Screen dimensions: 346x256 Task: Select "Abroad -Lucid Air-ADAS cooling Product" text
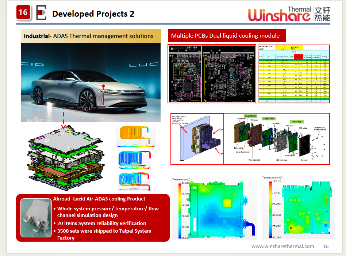tap(99, 199)
